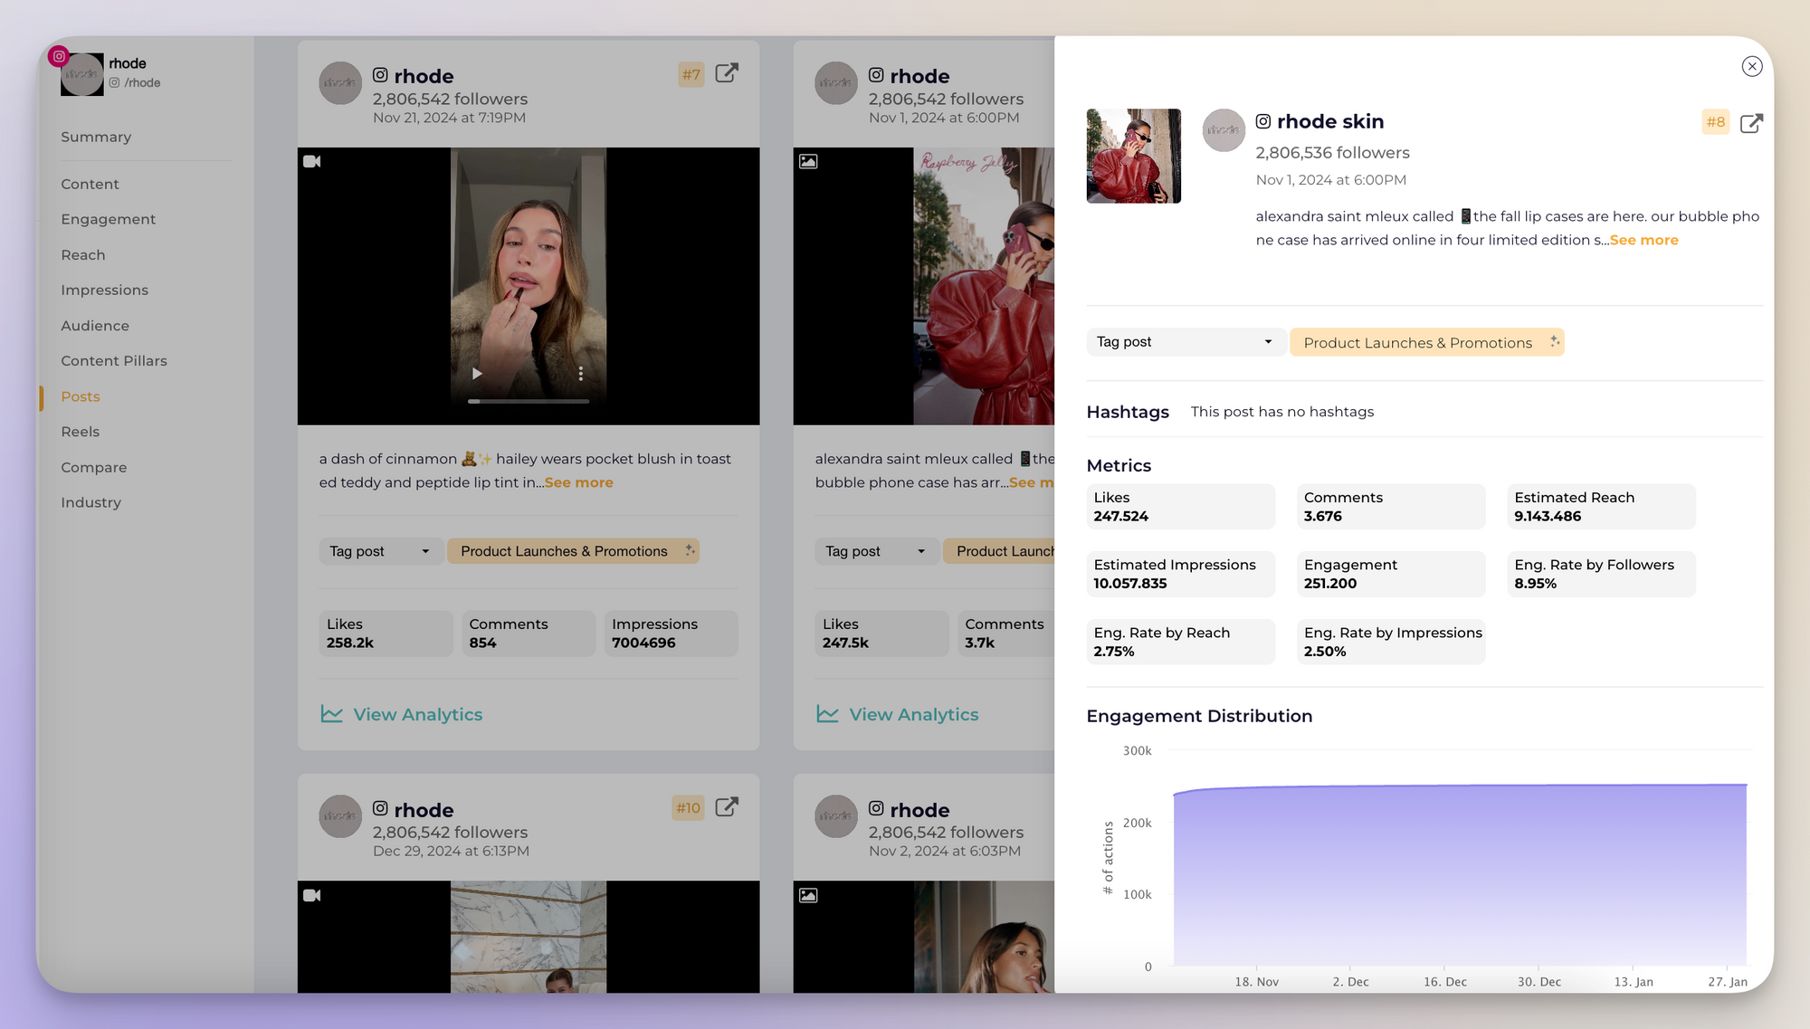
Task: Click Likes 258.2k on Nov 21 post
Action: [x=386, y=634]
